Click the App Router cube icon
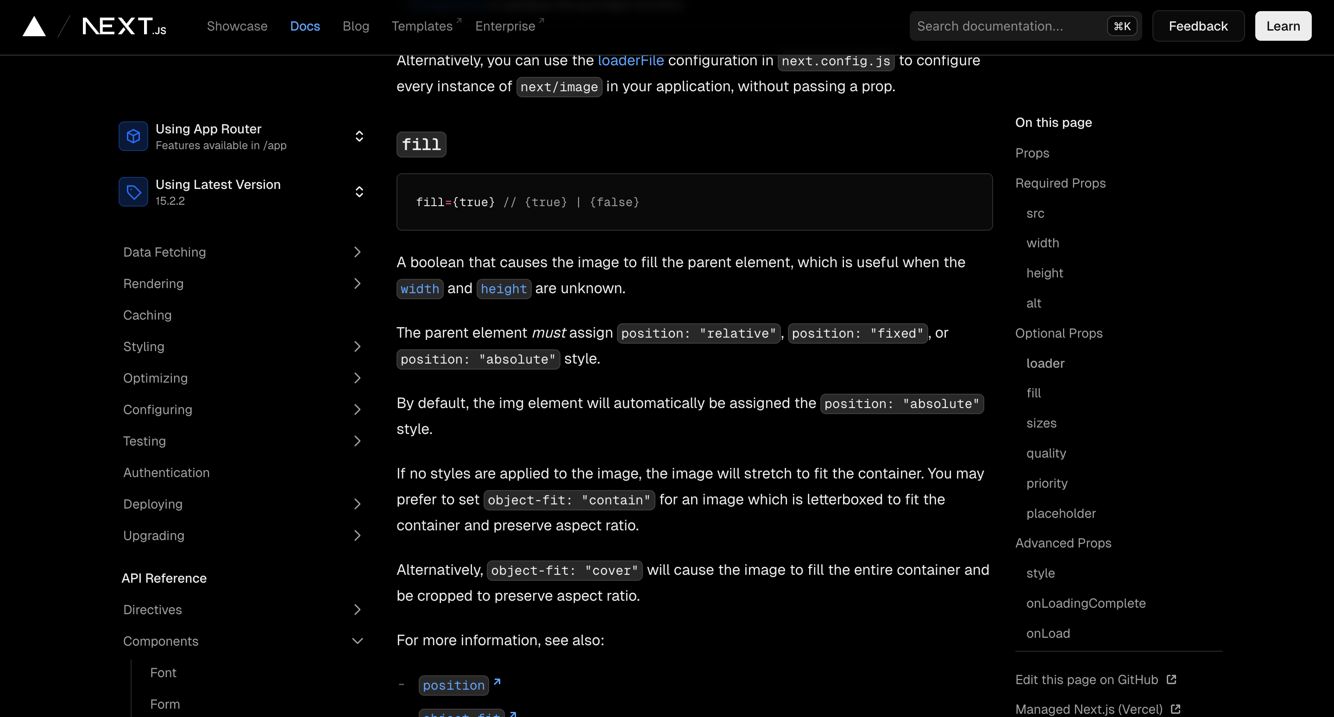The height and width of the screenshot is (717, 1334). [x=133, y=136]
